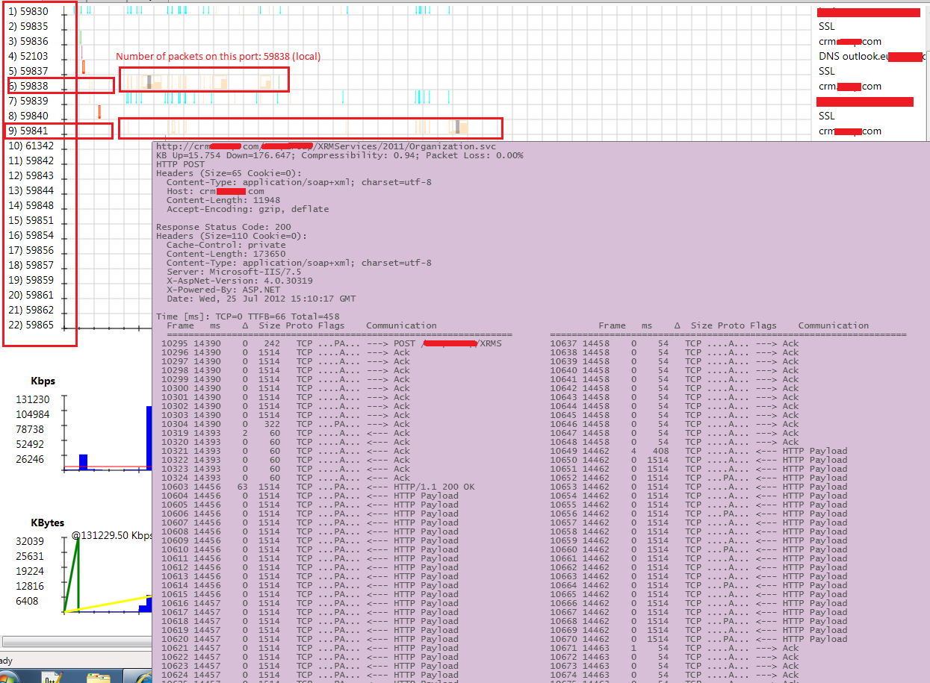Select port row 17) 59856
Viewport: 930px width, 683px height.
click(x=31, y=250)
